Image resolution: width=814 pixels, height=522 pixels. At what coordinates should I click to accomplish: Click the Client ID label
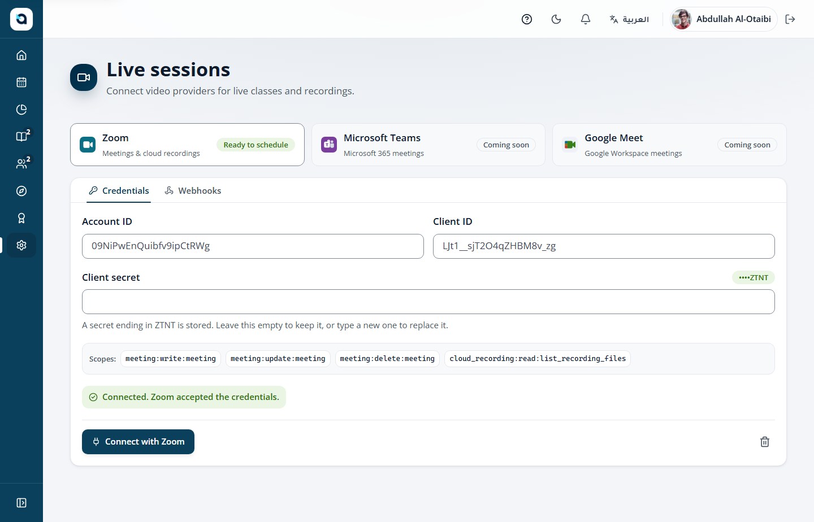[453, 221]
